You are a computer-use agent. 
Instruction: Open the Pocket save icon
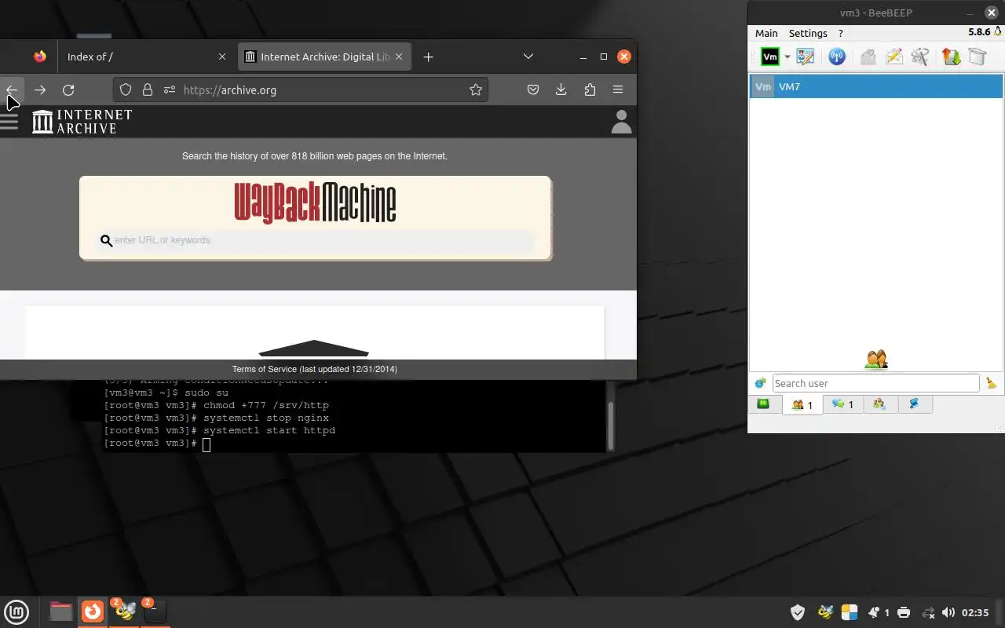[x=532, y=89]
